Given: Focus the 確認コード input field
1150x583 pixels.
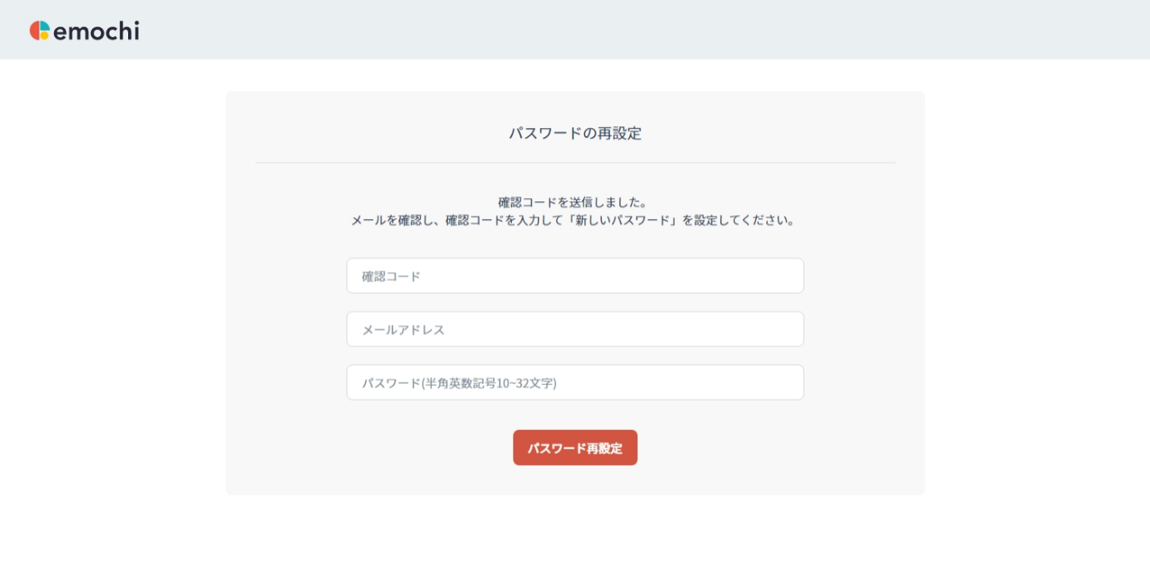Looking at the screenshot, I should point(575,276).
